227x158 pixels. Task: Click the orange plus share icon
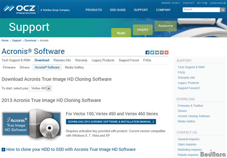pyautogui.click(x=166, y=52)
